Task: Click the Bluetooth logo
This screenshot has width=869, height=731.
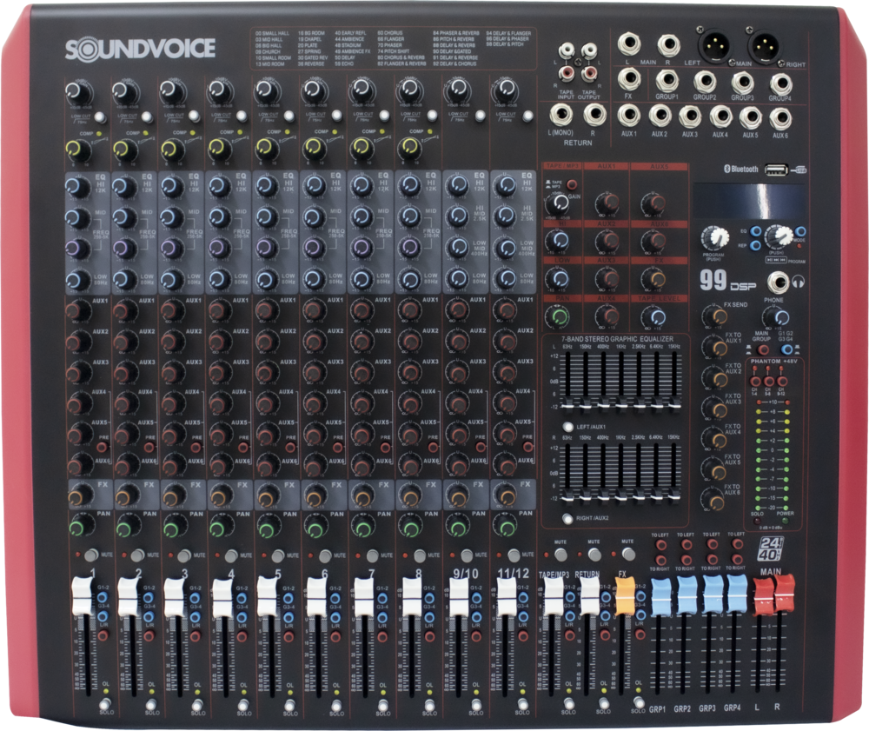Action: tap(741, 169)
